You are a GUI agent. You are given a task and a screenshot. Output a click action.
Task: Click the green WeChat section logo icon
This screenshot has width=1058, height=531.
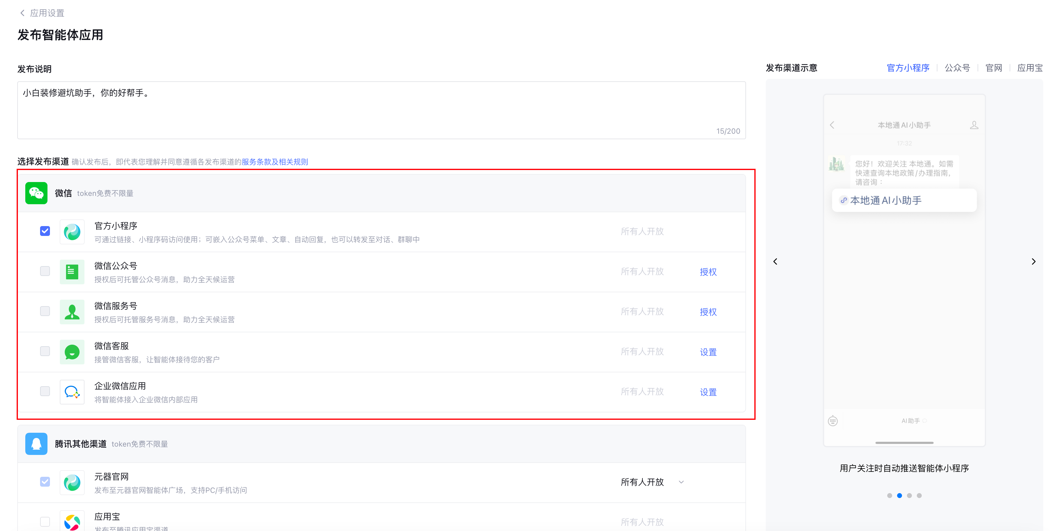click(36, 193)
